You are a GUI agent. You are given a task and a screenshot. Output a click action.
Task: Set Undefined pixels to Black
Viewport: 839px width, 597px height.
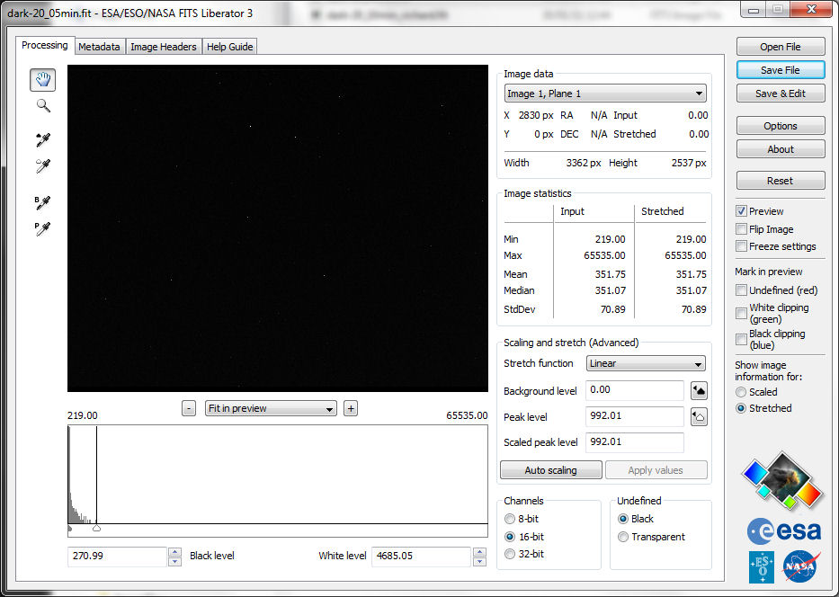click(623, 519)
